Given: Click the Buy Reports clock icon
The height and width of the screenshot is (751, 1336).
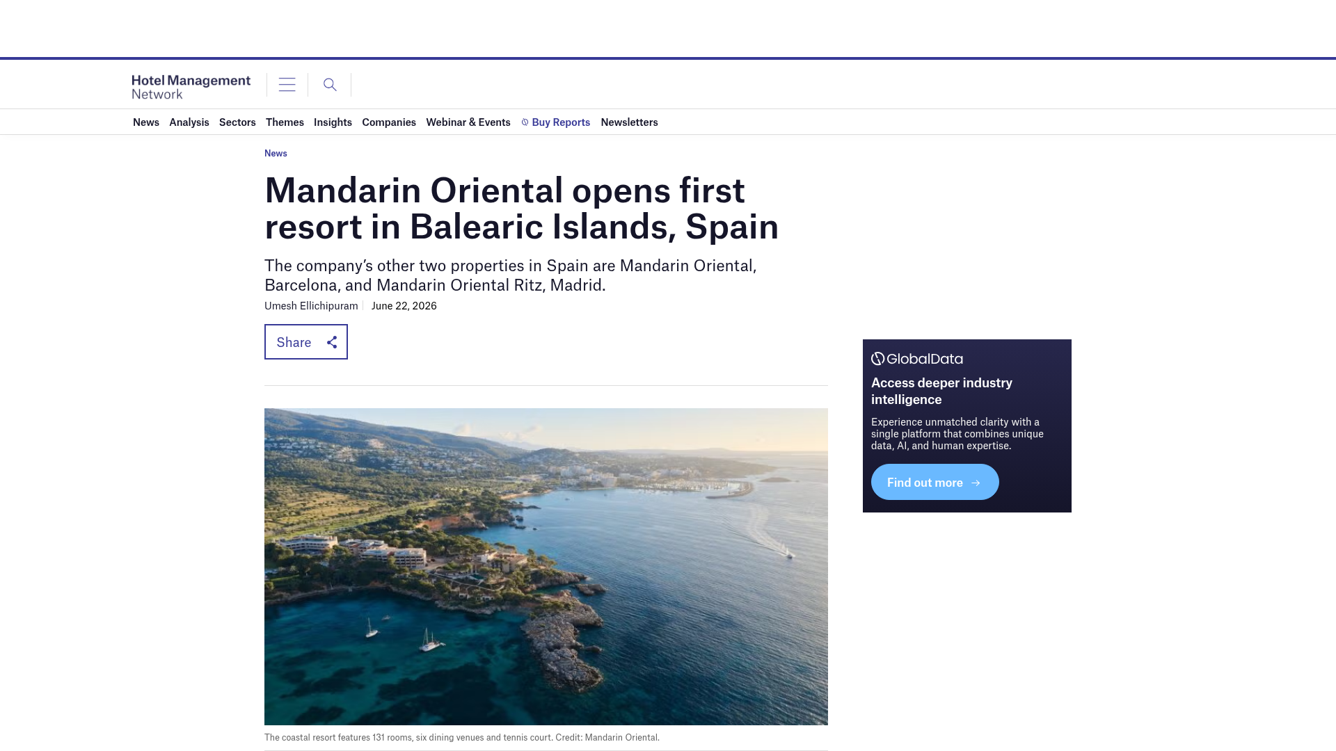Looking at the screenshot, I should tap(525, 122).
